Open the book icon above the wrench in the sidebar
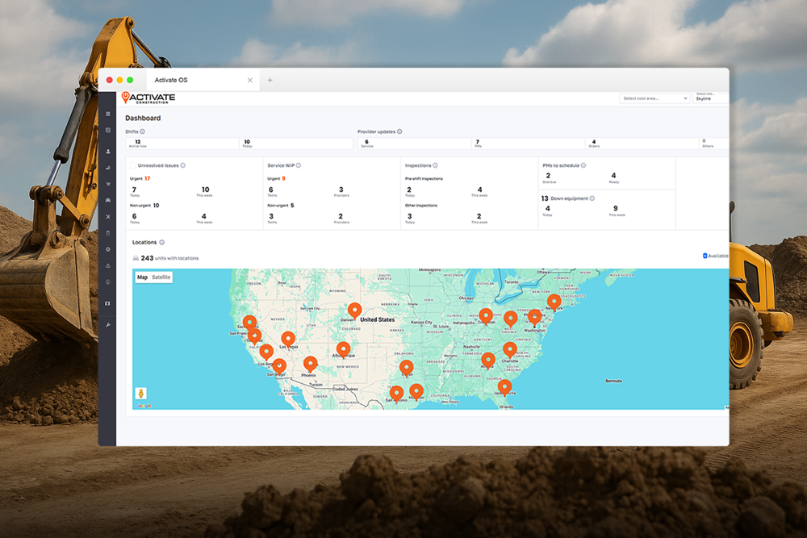The width and height of the screenshot is (807, 538). 107,303
